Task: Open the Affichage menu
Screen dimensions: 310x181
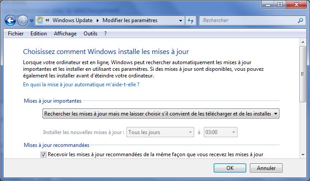Action: [x=65, y=34]
